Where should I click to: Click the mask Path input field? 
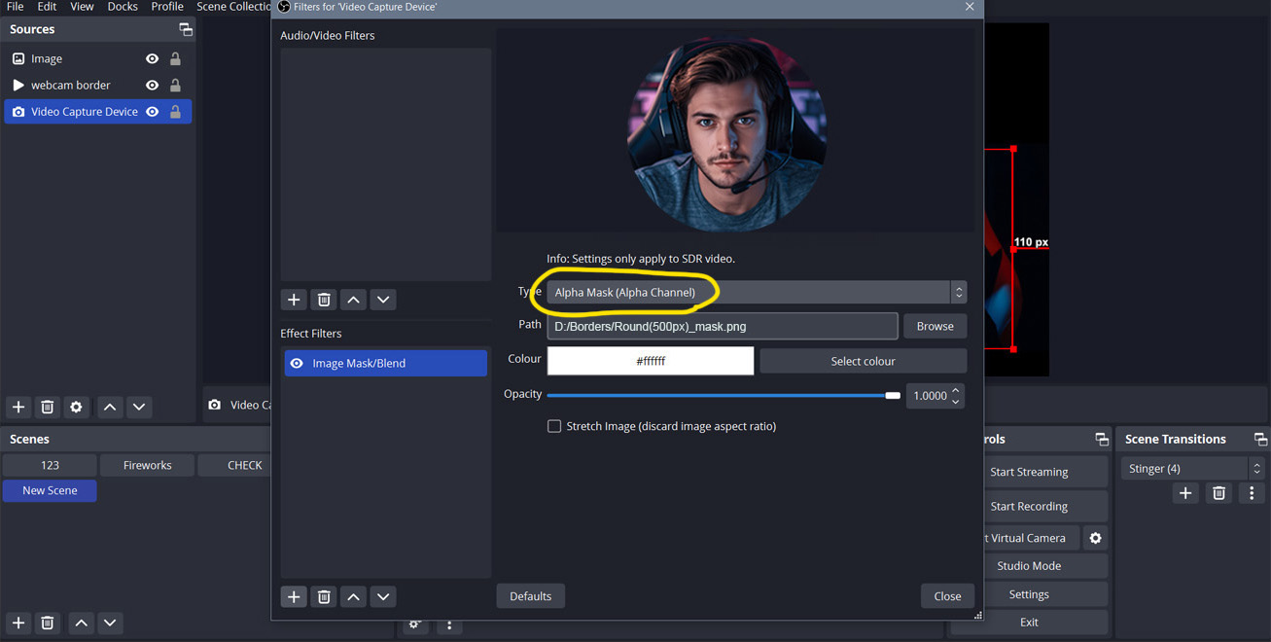[x=722, y=326]
